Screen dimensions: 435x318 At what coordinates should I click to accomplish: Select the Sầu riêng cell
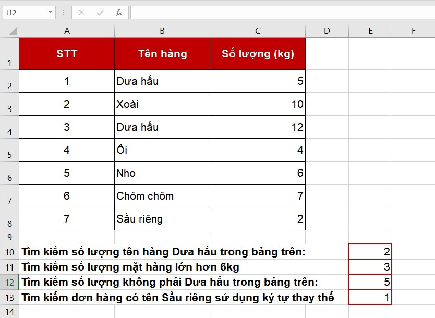(162, 219)
